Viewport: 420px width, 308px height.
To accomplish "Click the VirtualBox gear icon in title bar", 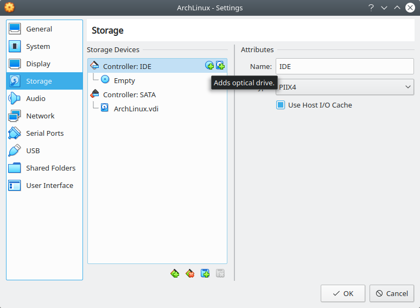I will [x=9, y=8].
